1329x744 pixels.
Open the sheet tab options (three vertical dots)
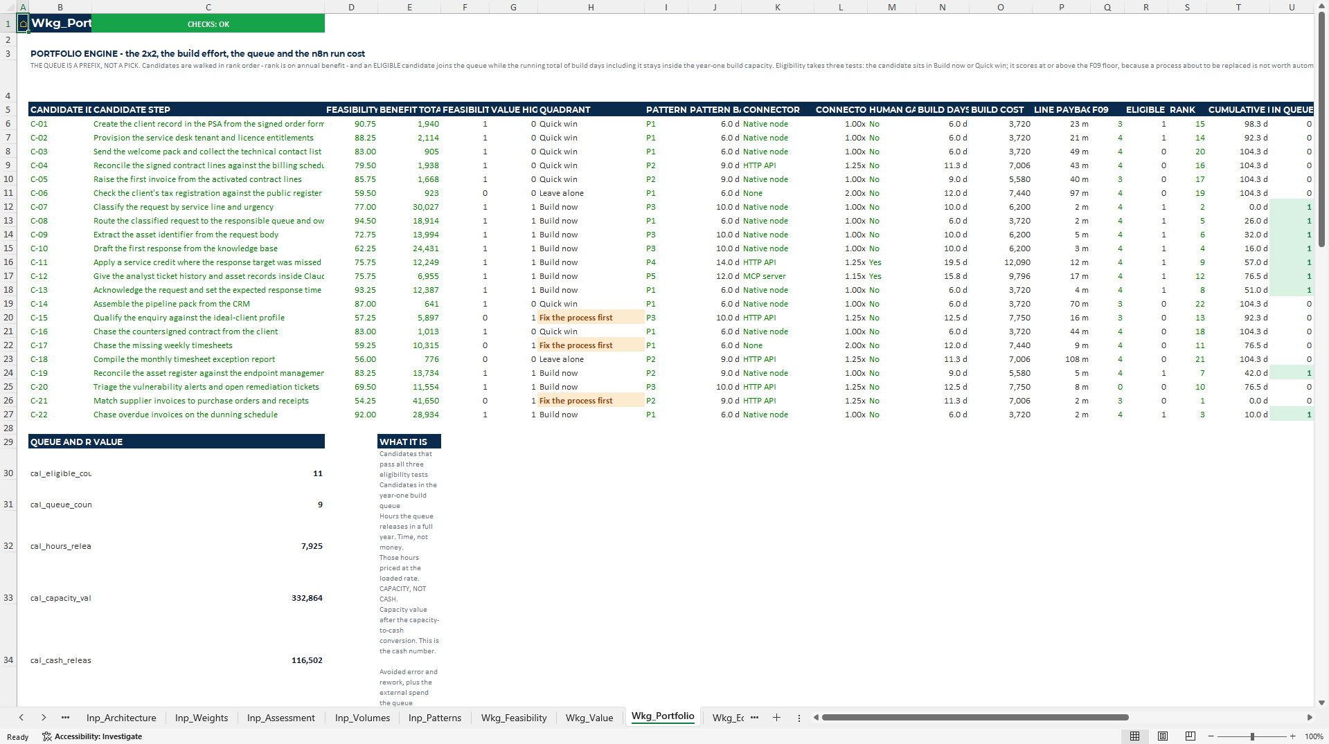tap(799, 718)
